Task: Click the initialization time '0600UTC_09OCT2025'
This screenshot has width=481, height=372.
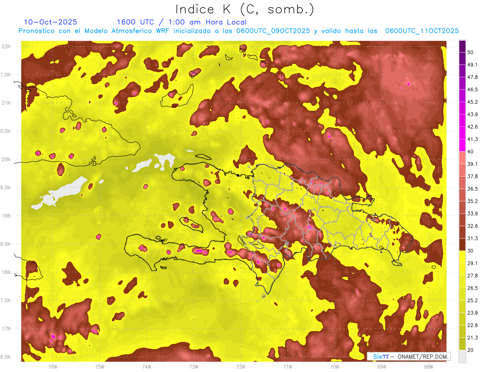Action: coord(273,31)
